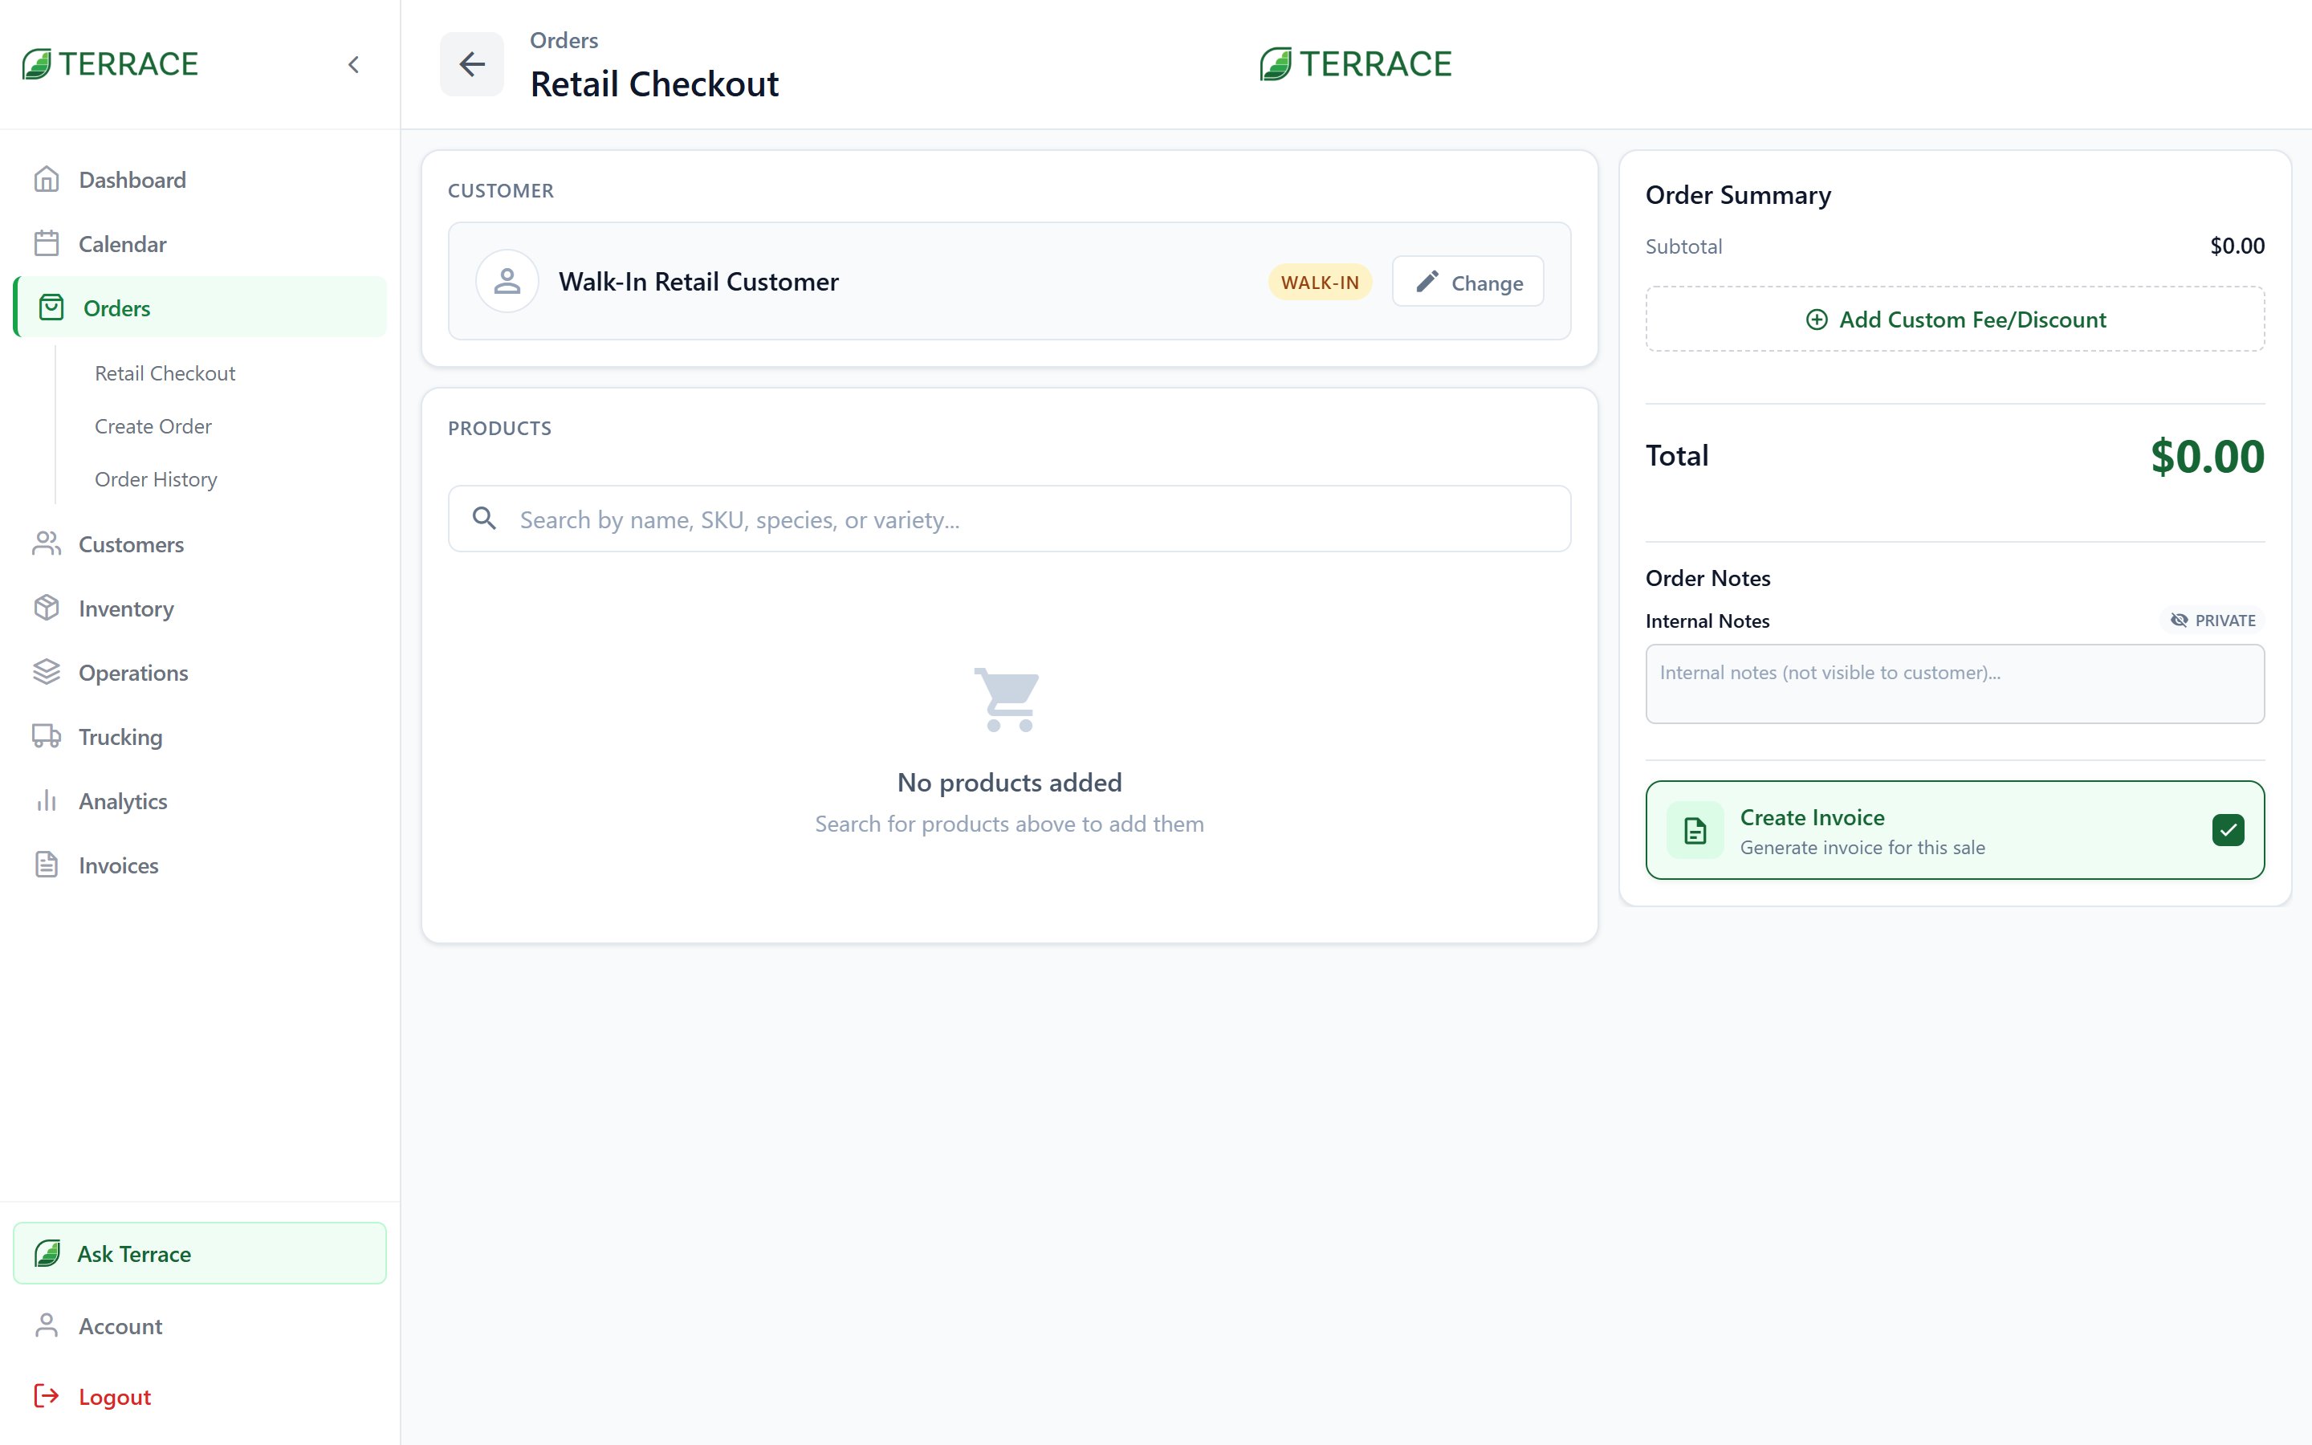Click the pencil edit icon
The image size is (2312, 1445).
[x=1427, y=281]
